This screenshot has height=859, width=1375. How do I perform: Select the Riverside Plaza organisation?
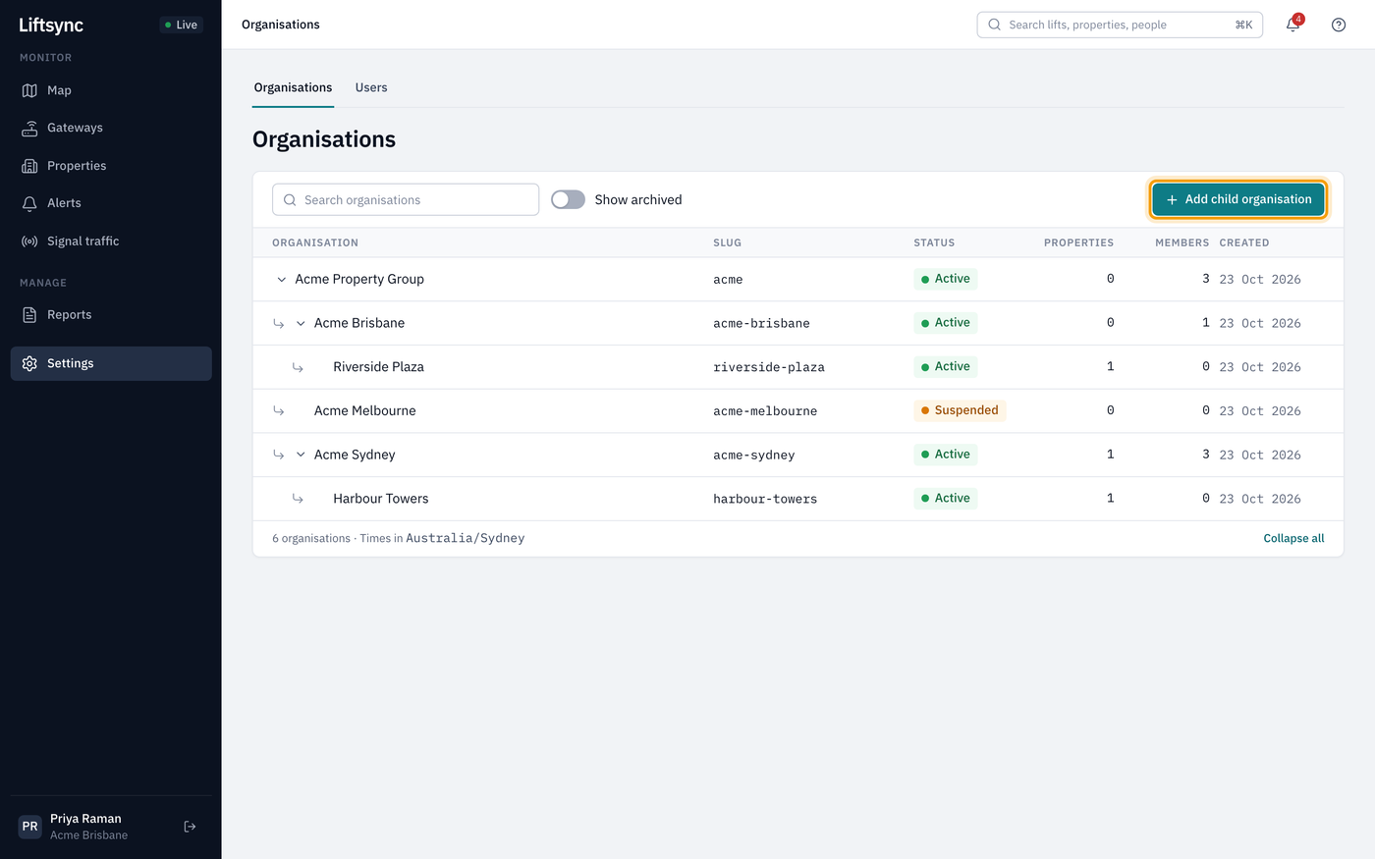click(x=379, y=367)
